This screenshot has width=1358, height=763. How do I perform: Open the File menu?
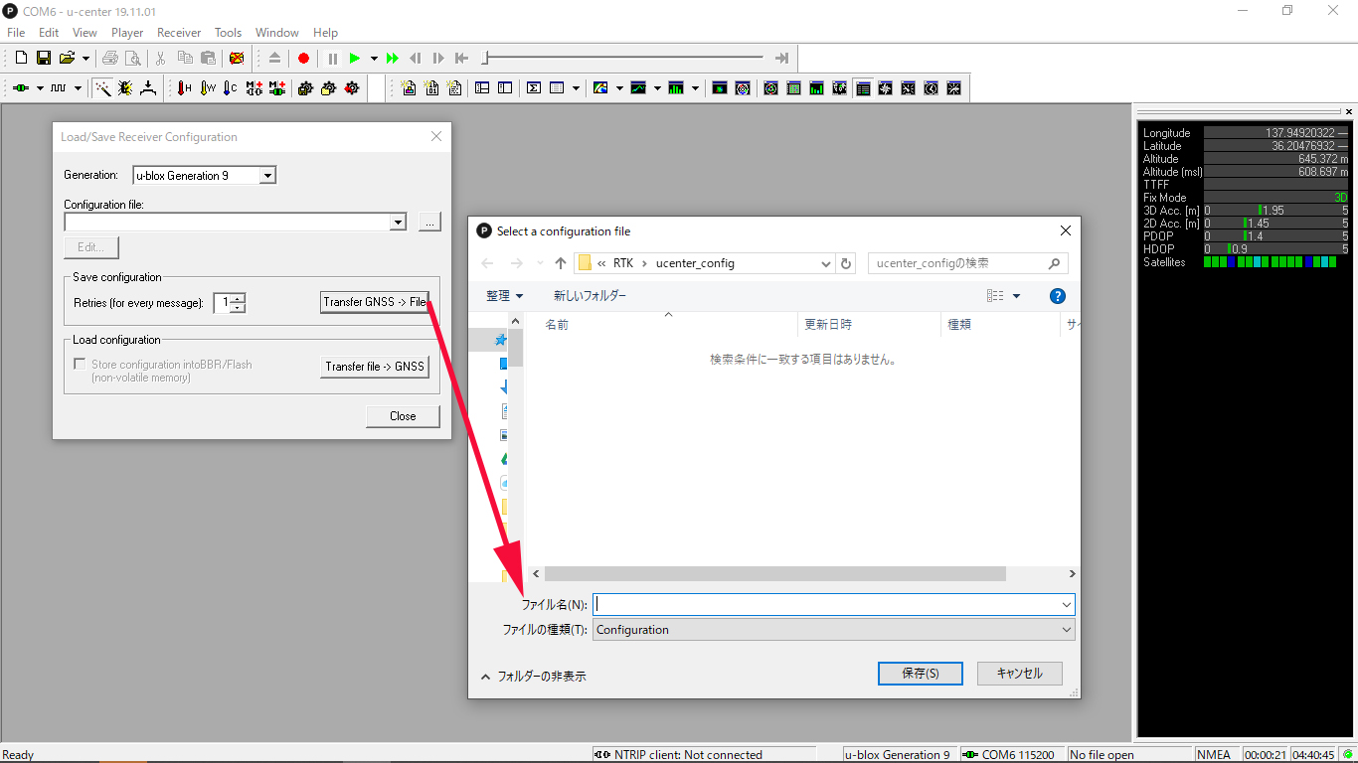click(16, 33)
